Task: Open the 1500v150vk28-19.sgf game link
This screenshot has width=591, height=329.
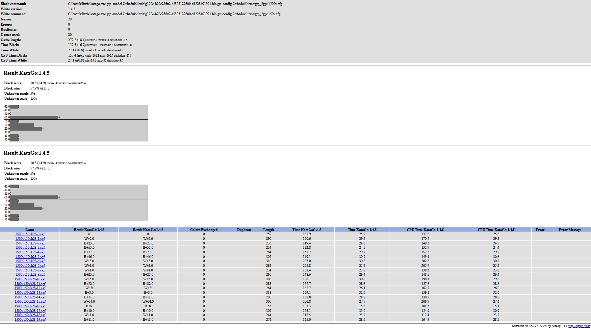Action: [30, 319]
